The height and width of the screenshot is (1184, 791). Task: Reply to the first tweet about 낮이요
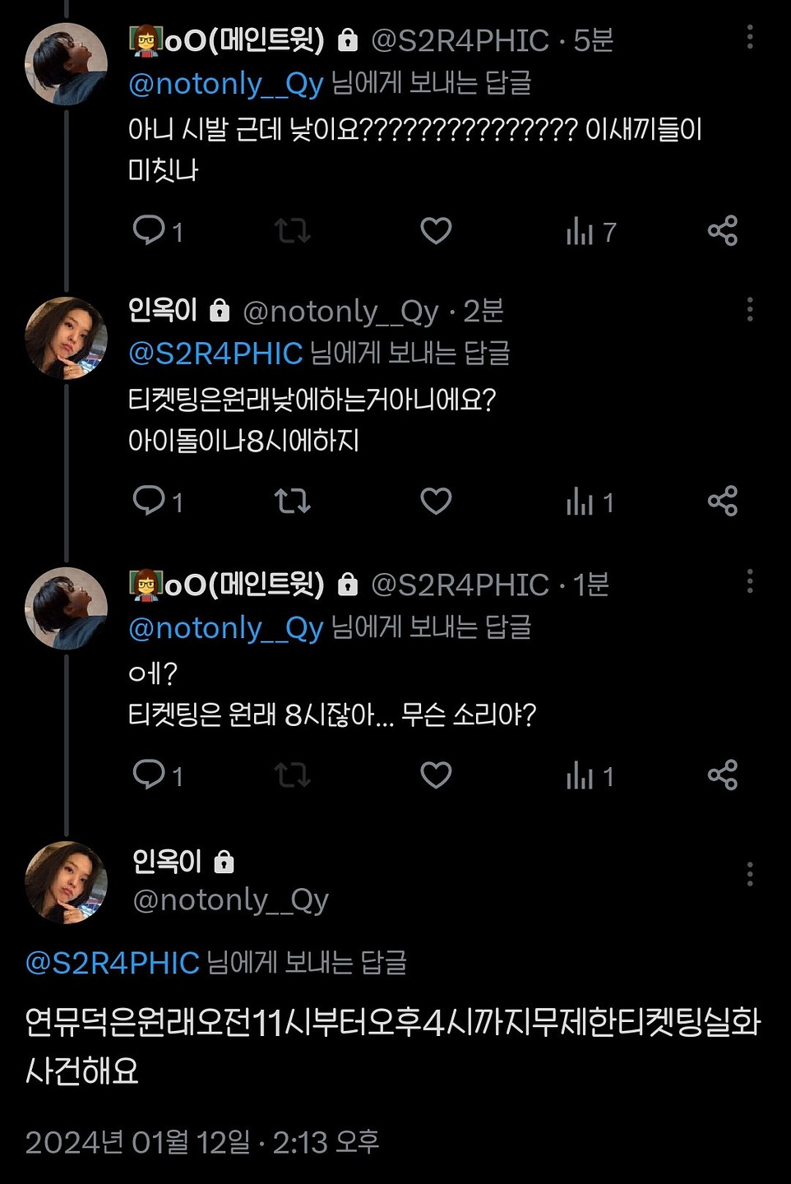pos(149,230)
